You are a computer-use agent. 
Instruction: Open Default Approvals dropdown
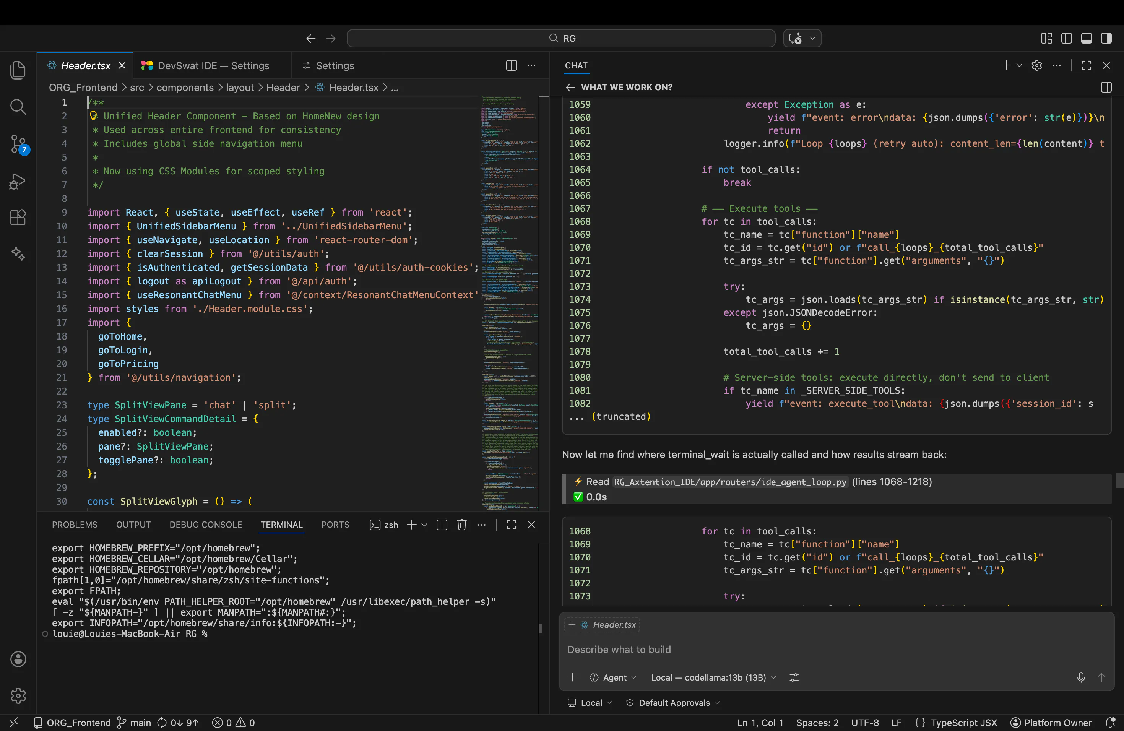pos(673,703)
